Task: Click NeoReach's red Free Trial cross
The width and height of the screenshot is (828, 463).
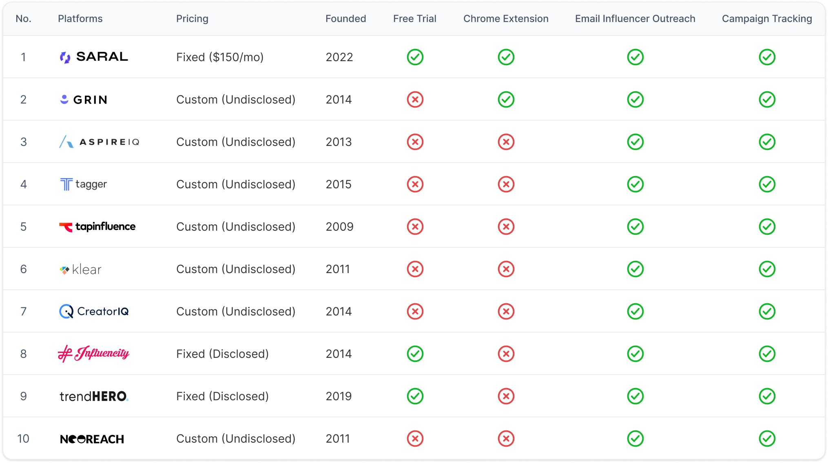Action: tap(415, 439)
